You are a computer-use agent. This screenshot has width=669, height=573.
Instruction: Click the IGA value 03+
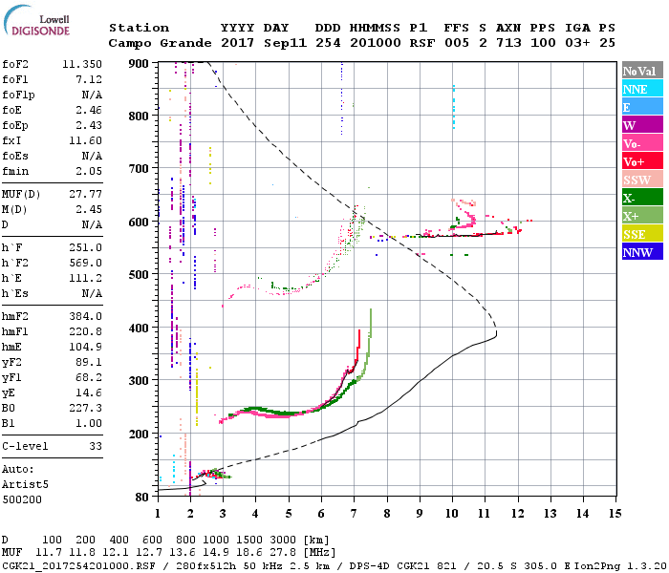577,43
